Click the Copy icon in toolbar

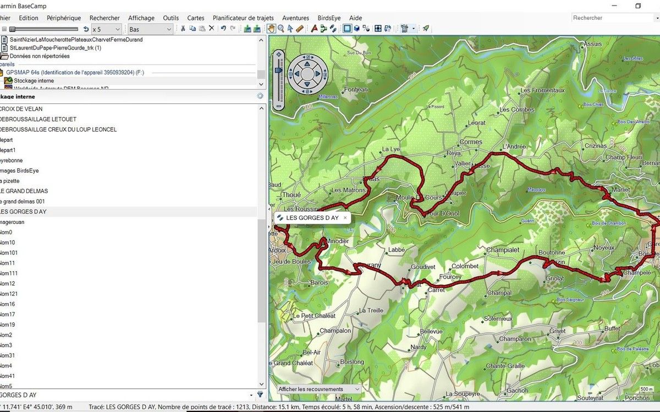[x=193, y=29]
